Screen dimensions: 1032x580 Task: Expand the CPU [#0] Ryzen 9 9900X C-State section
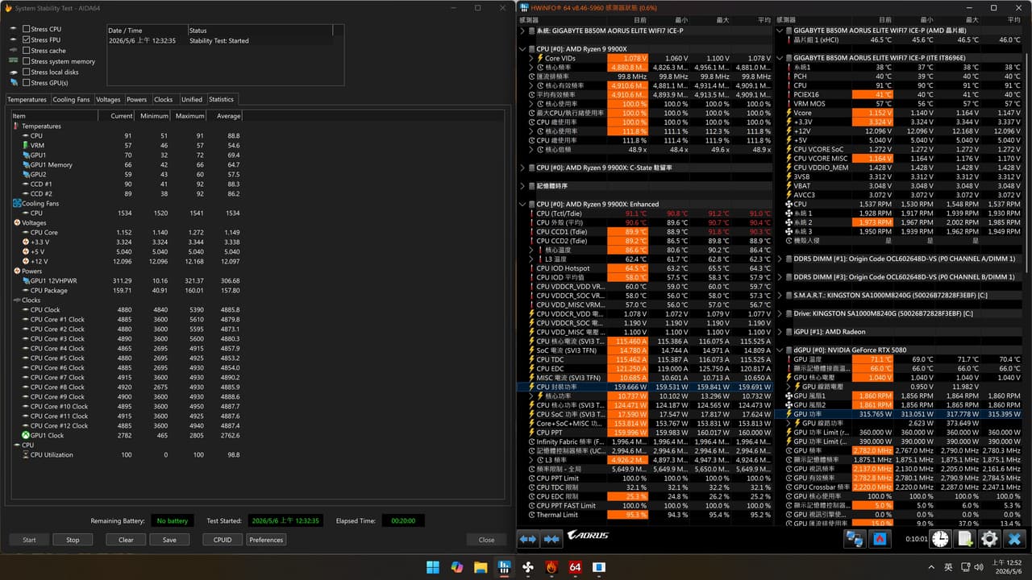pyautogui.click(x=522, y=168)
